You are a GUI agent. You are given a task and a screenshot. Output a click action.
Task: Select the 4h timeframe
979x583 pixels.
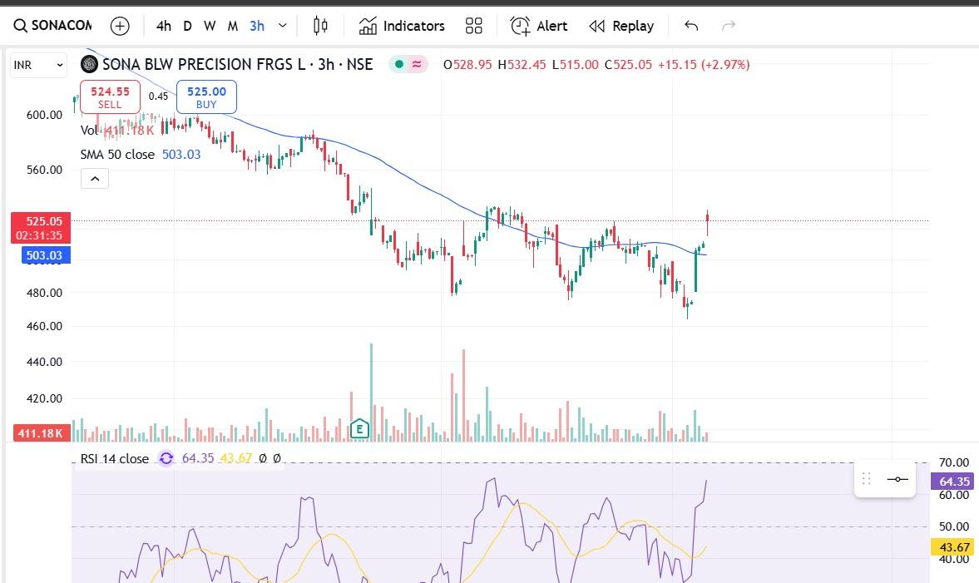pyautogui.click(x=164, y=26)
